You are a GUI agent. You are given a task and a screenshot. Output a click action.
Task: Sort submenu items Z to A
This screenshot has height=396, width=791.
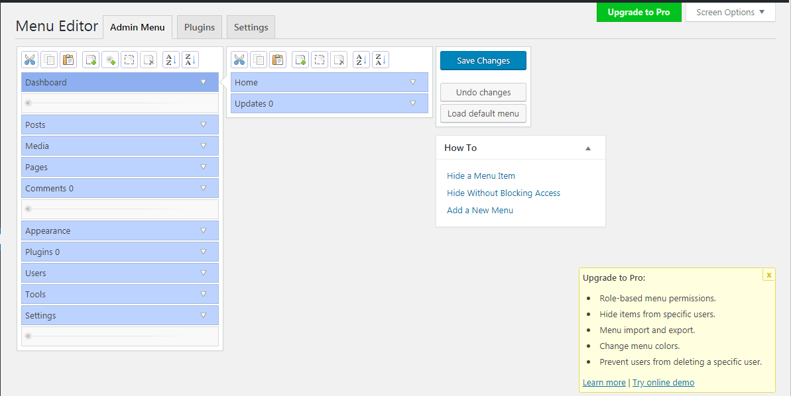click(381, 60)
